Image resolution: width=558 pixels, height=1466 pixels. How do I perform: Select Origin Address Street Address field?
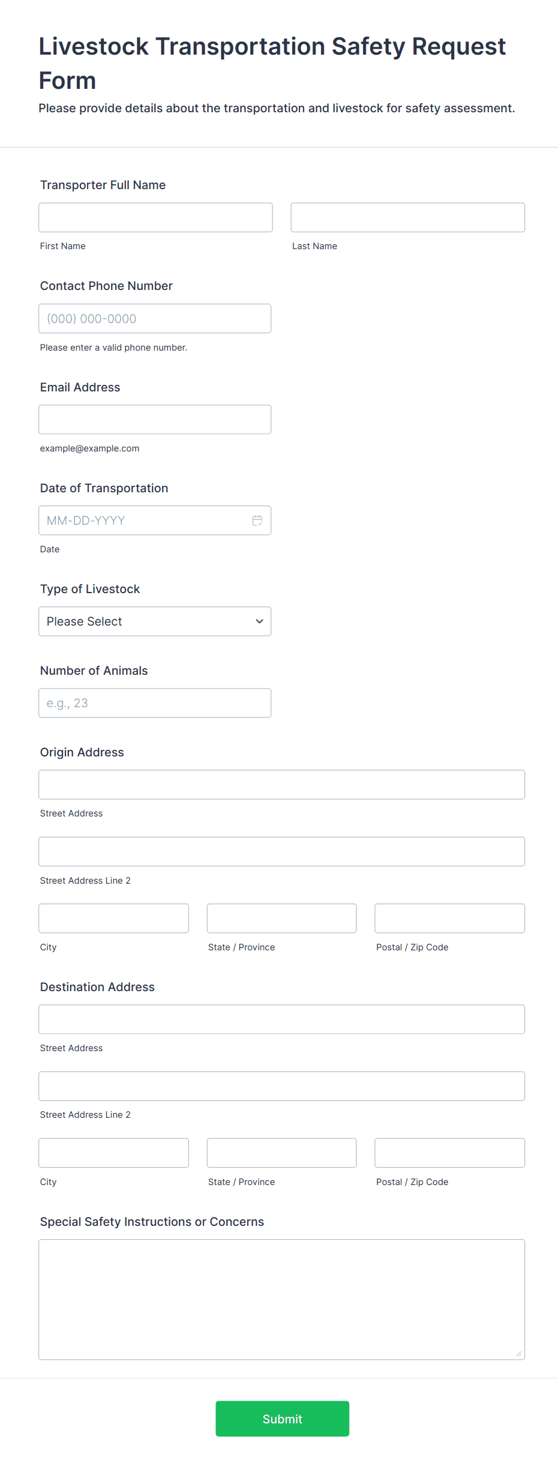coord(281,785)
